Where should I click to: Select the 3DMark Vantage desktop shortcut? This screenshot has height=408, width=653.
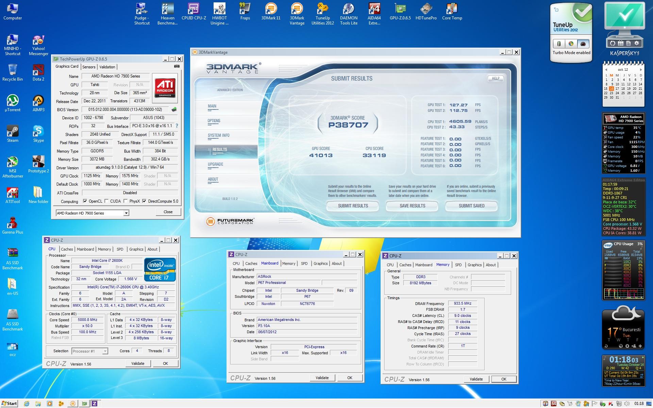(297, 14)
